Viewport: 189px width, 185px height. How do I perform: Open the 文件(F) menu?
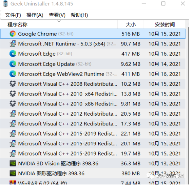pyautogui.click(x=13, y=15)
